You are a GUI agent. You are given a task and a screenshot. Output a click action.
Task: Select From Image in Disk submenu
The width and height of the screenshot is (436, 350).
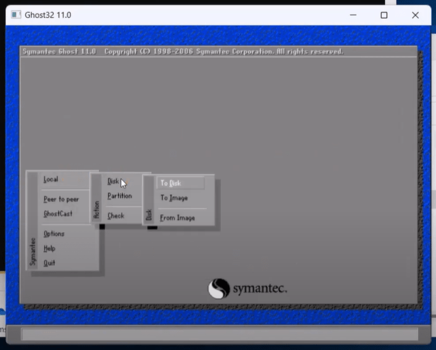177,218
